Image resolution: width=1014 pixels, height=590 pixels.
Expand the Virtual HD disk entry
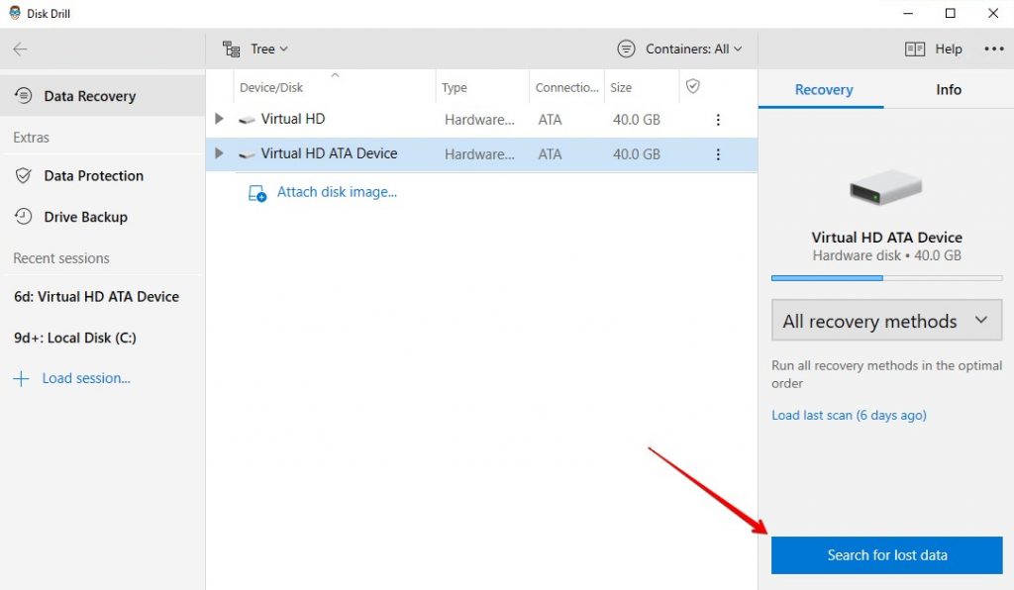[x=219, y=119]
